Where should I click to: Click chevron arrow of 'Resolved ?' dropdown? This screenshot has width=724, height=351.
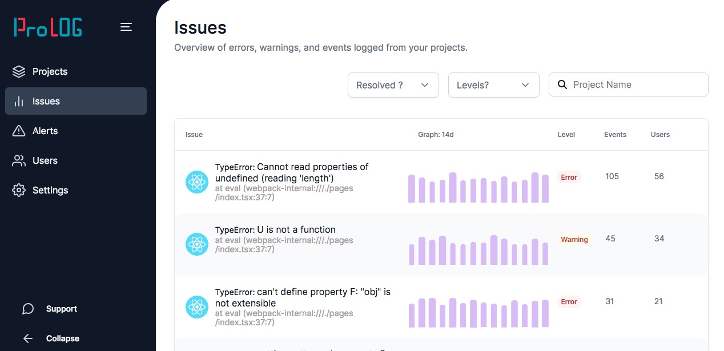point(425,85)
